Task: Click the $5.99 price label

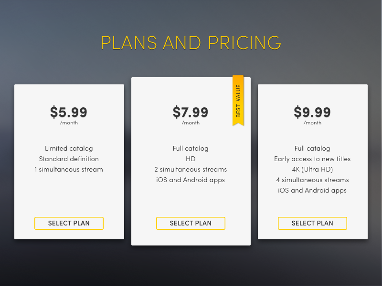Action: pos(69,112)
